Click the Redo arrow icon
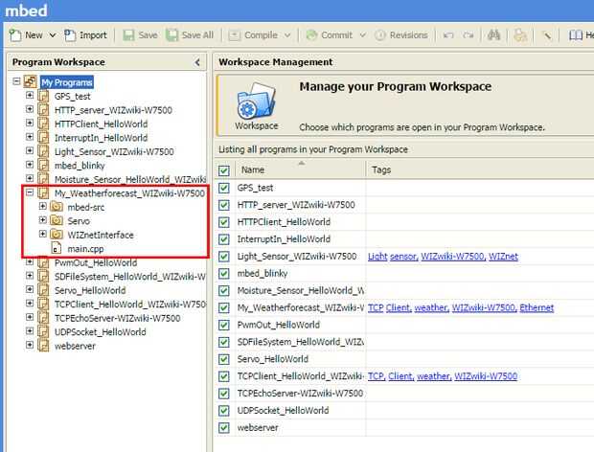The width and height of the screenshot is (594, 452). (x=468, y=35)
